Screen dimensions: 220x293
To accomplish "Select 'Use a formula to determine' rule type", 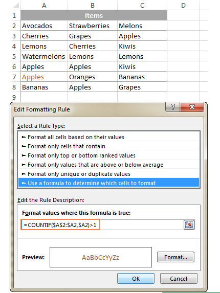I will (109, 183).
